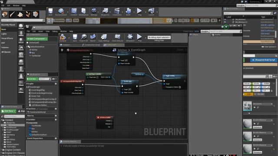Select Event BeginPlay in My Blueprint
Image resolution: width=278 pixels, height=156 pixels.
pos(38,90)
